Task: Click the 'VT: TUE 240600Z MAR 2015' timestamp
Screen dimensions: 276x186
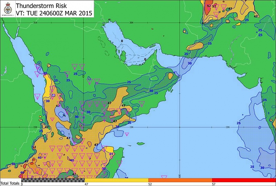Action: (54, 13)
